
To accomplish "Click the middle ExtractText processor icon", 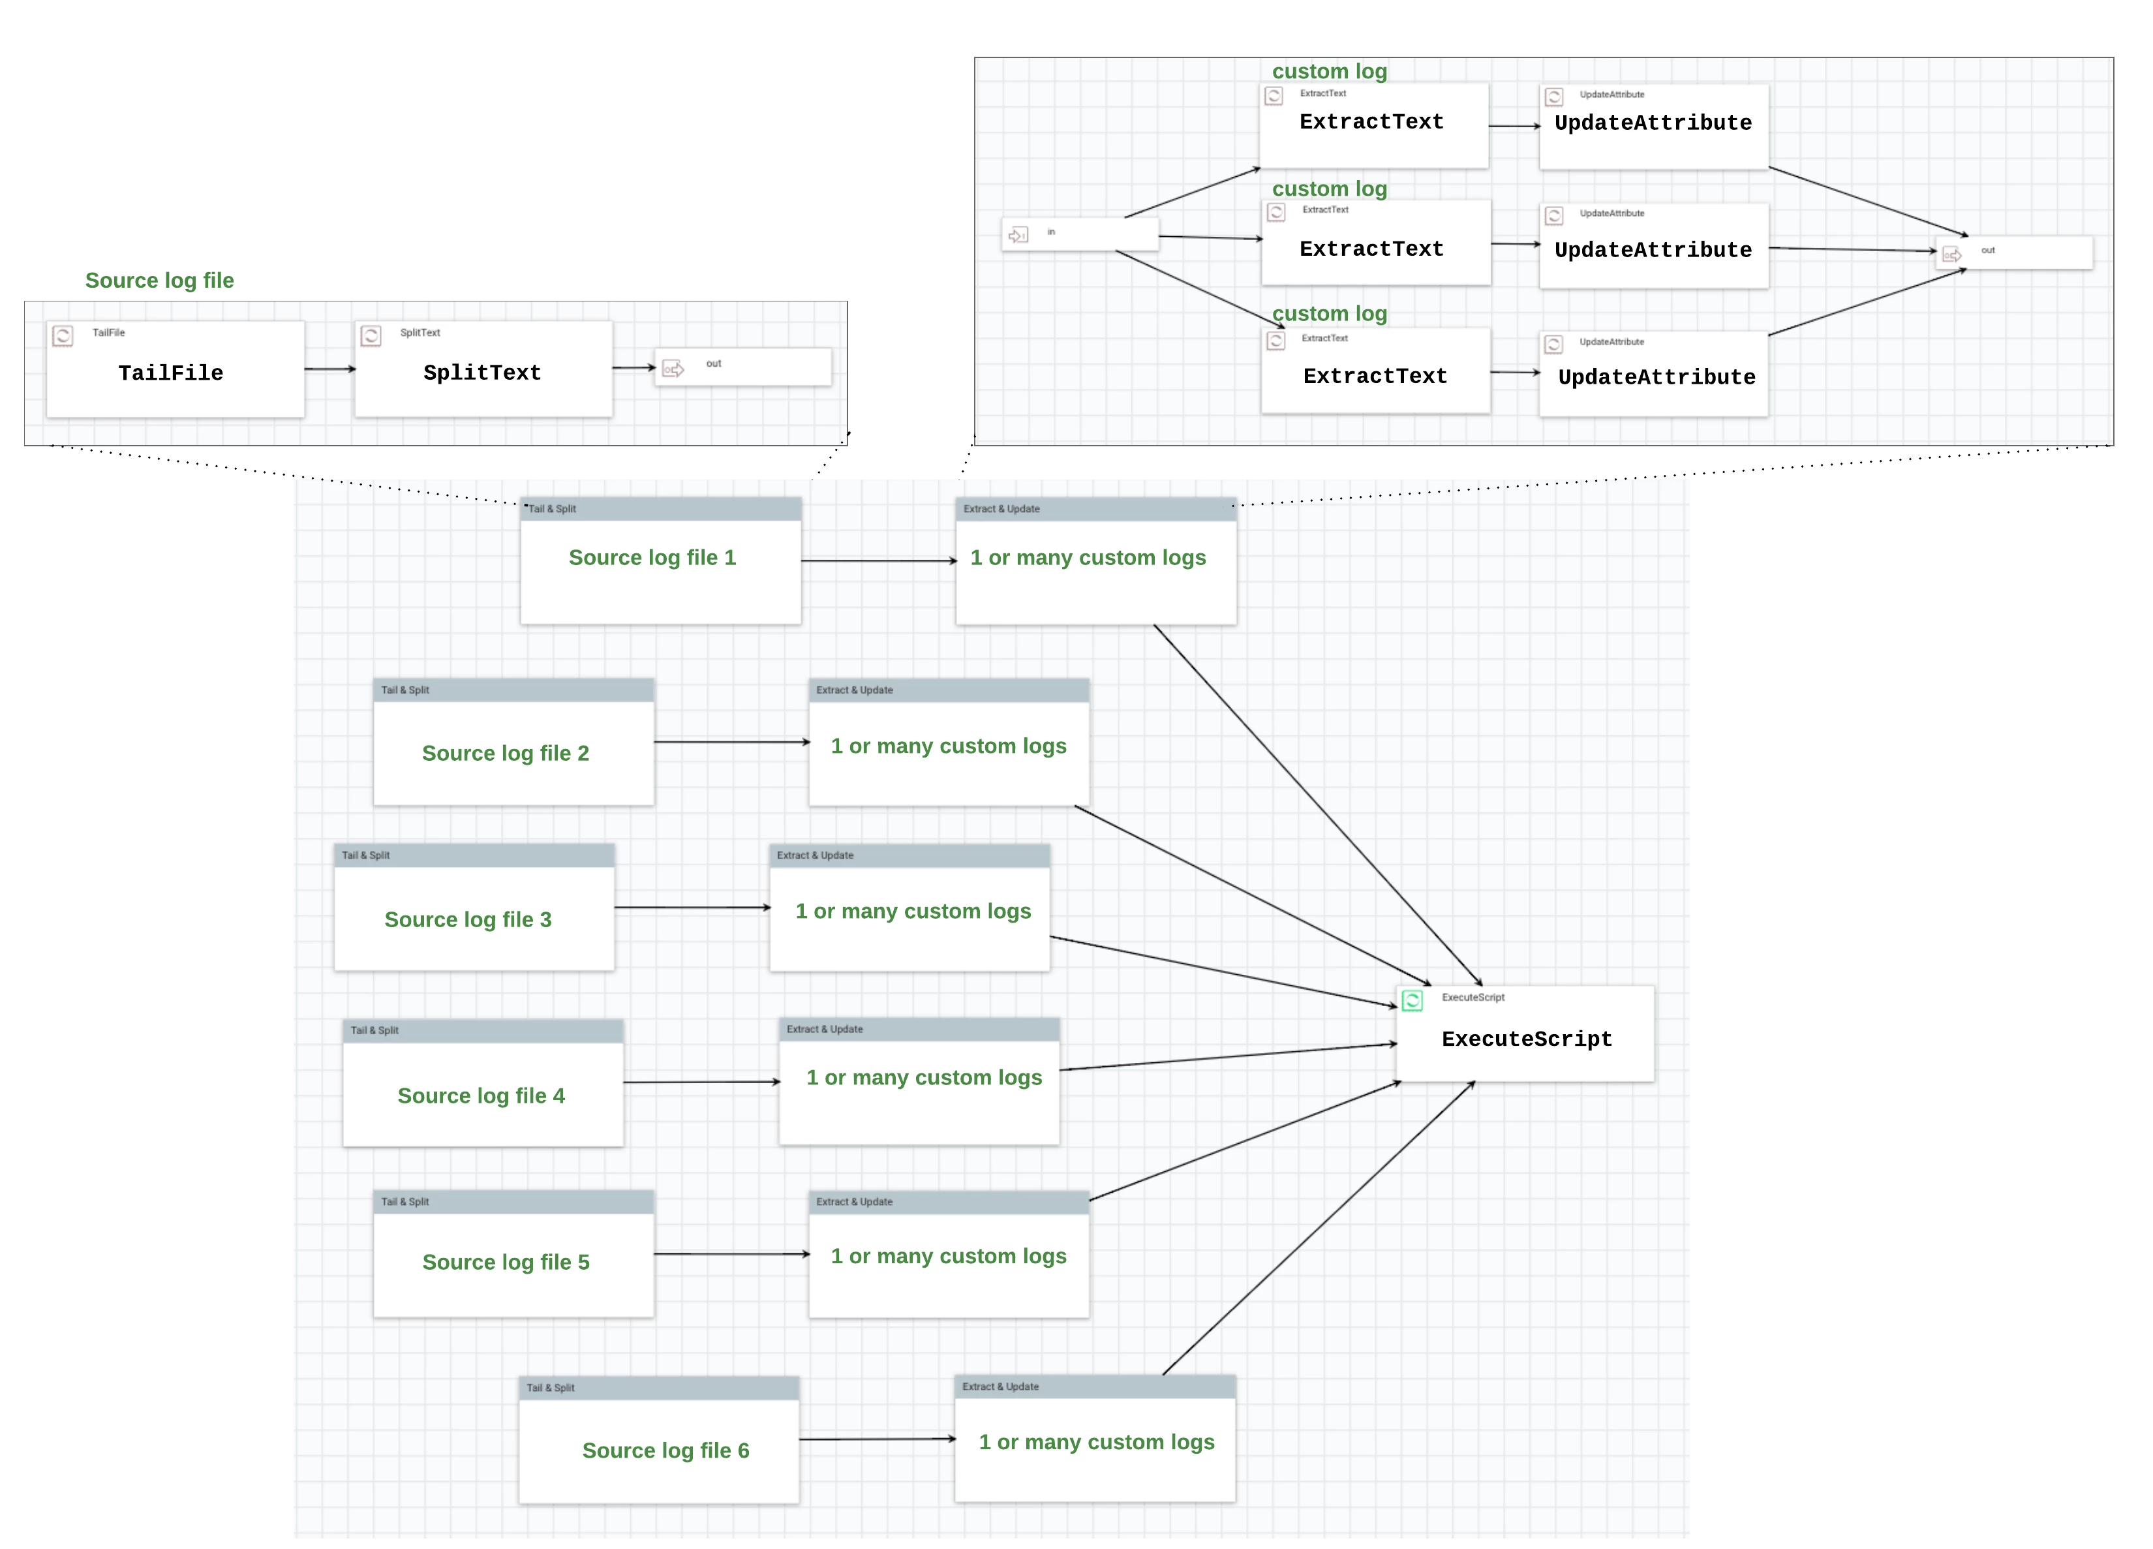I will coord(1276,213).
